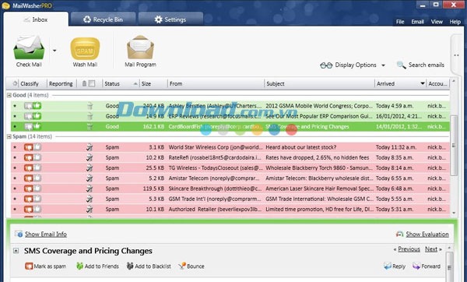The height and width of the screenshot is (282, 467).
Task: Go to Next email link
Action: pyautogui.click(x=431, y=249)
